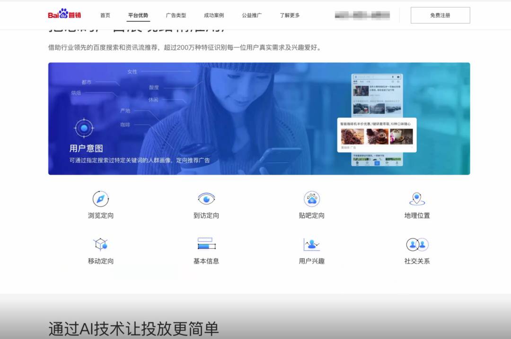Open the 广告类型 menu
The height and width of the screenshot is (339, 511).
click(176, 15)
